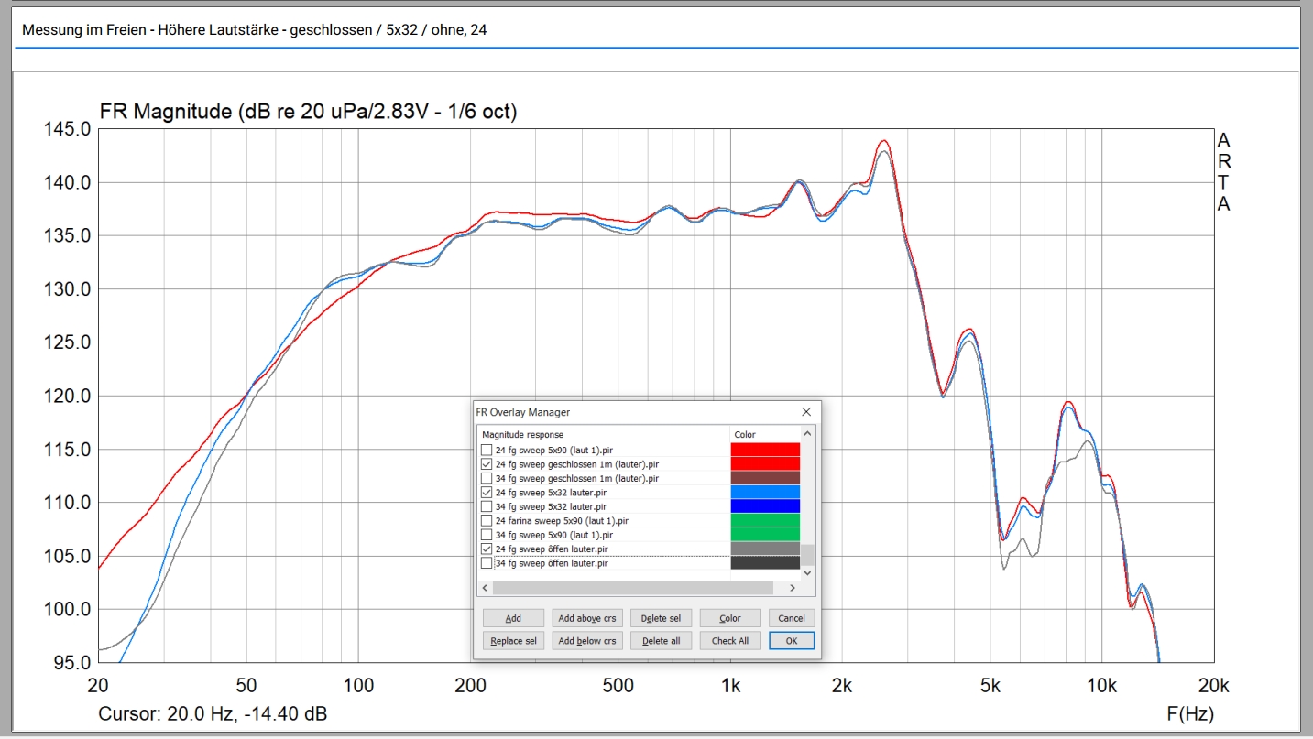Click the light blue swatch of '24 fg sweep 5x32 lauter.pir'
Image resolution: width=1313 pixels, height=739 pixels.
(x=765, y=493)
